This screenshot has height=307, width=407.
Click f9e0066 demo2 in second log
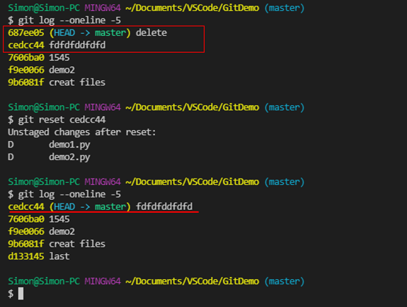(x=41, y=231)
